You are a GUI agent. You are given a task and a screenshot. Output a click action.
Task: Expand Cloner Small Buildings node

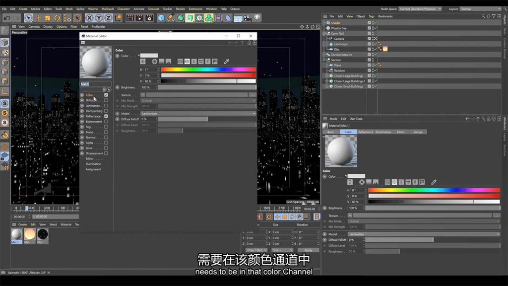pyautogui.click(x=327, y=86)
